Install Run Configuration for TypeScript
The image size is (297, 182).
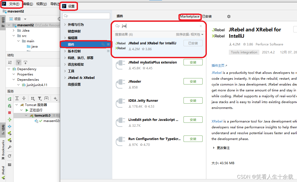click(193, 139)
